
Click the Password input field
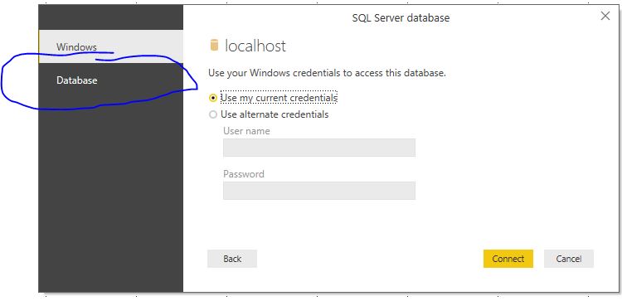pos(319,191)
